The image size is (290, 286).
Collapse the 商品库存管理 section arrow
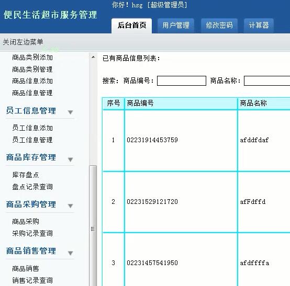click(x=70, y=159)
